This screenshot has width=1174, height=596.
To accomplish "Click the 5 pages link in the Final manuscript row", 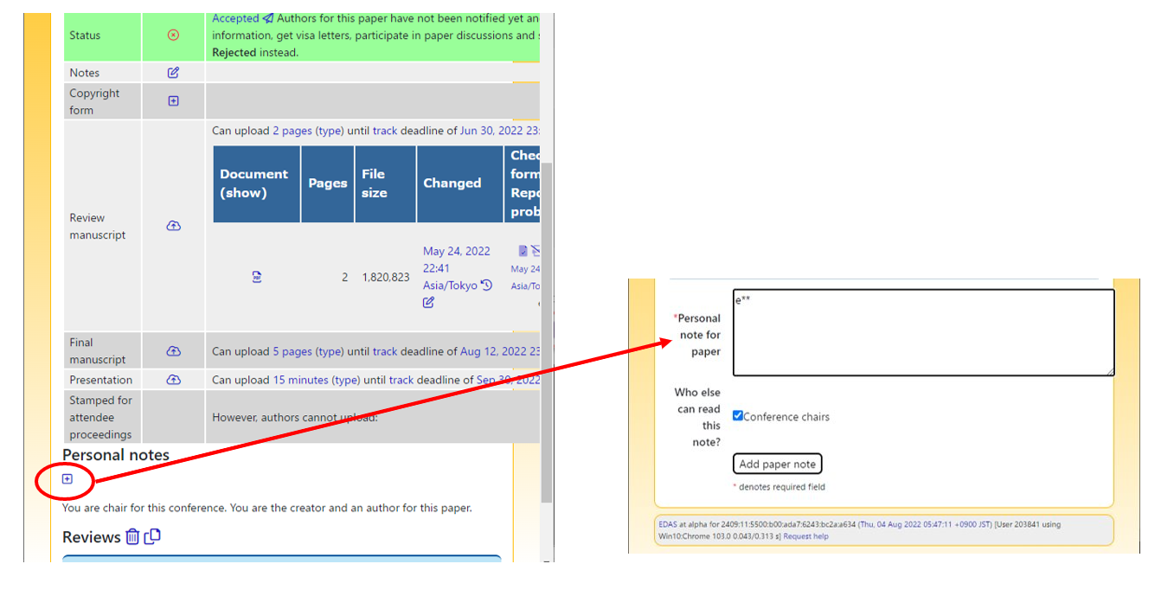I will 292,351.
